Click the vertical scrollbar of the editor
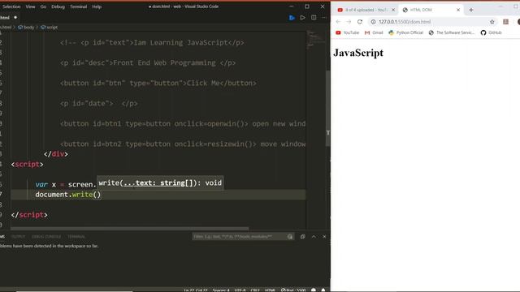Image resolution: width=520 pixels, height=292 pixels. 328,109
